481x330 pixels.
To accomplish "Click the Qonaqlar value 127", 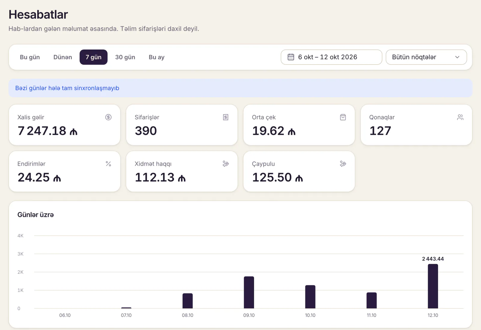I will click(380, 131).
